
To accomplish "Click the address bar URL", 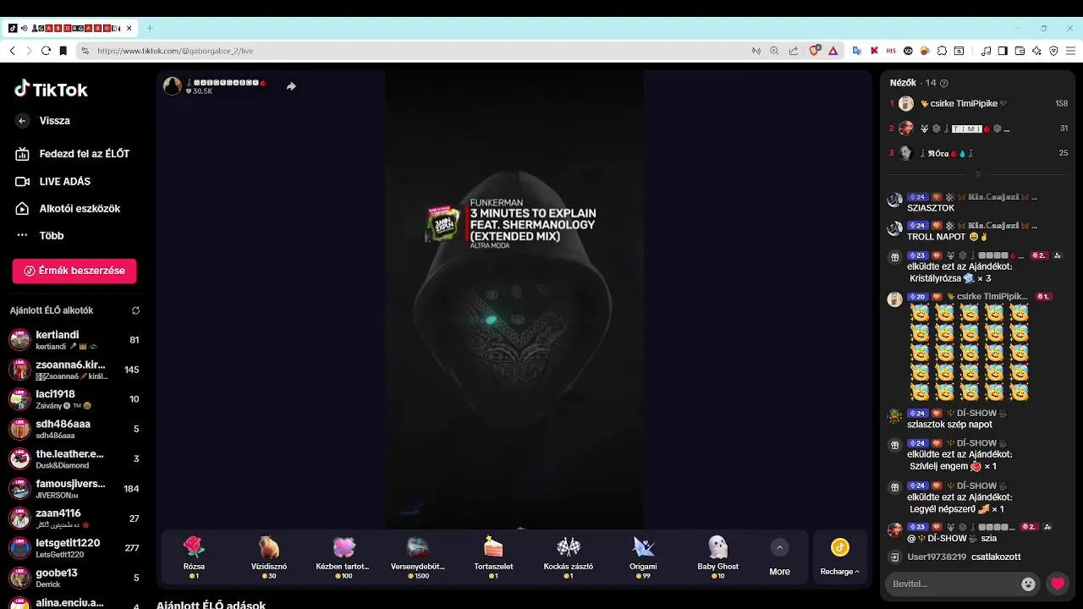I will pos(175,51).
